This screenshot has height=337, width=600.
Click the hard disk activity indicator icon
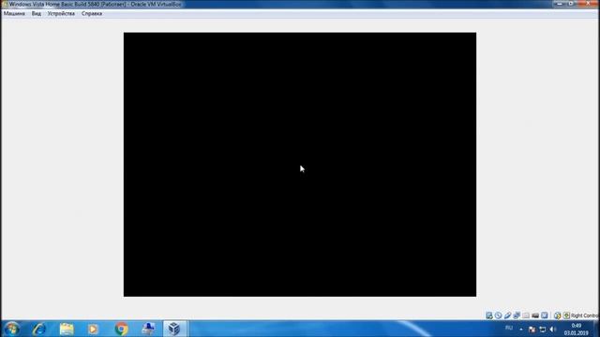point(489,315)
